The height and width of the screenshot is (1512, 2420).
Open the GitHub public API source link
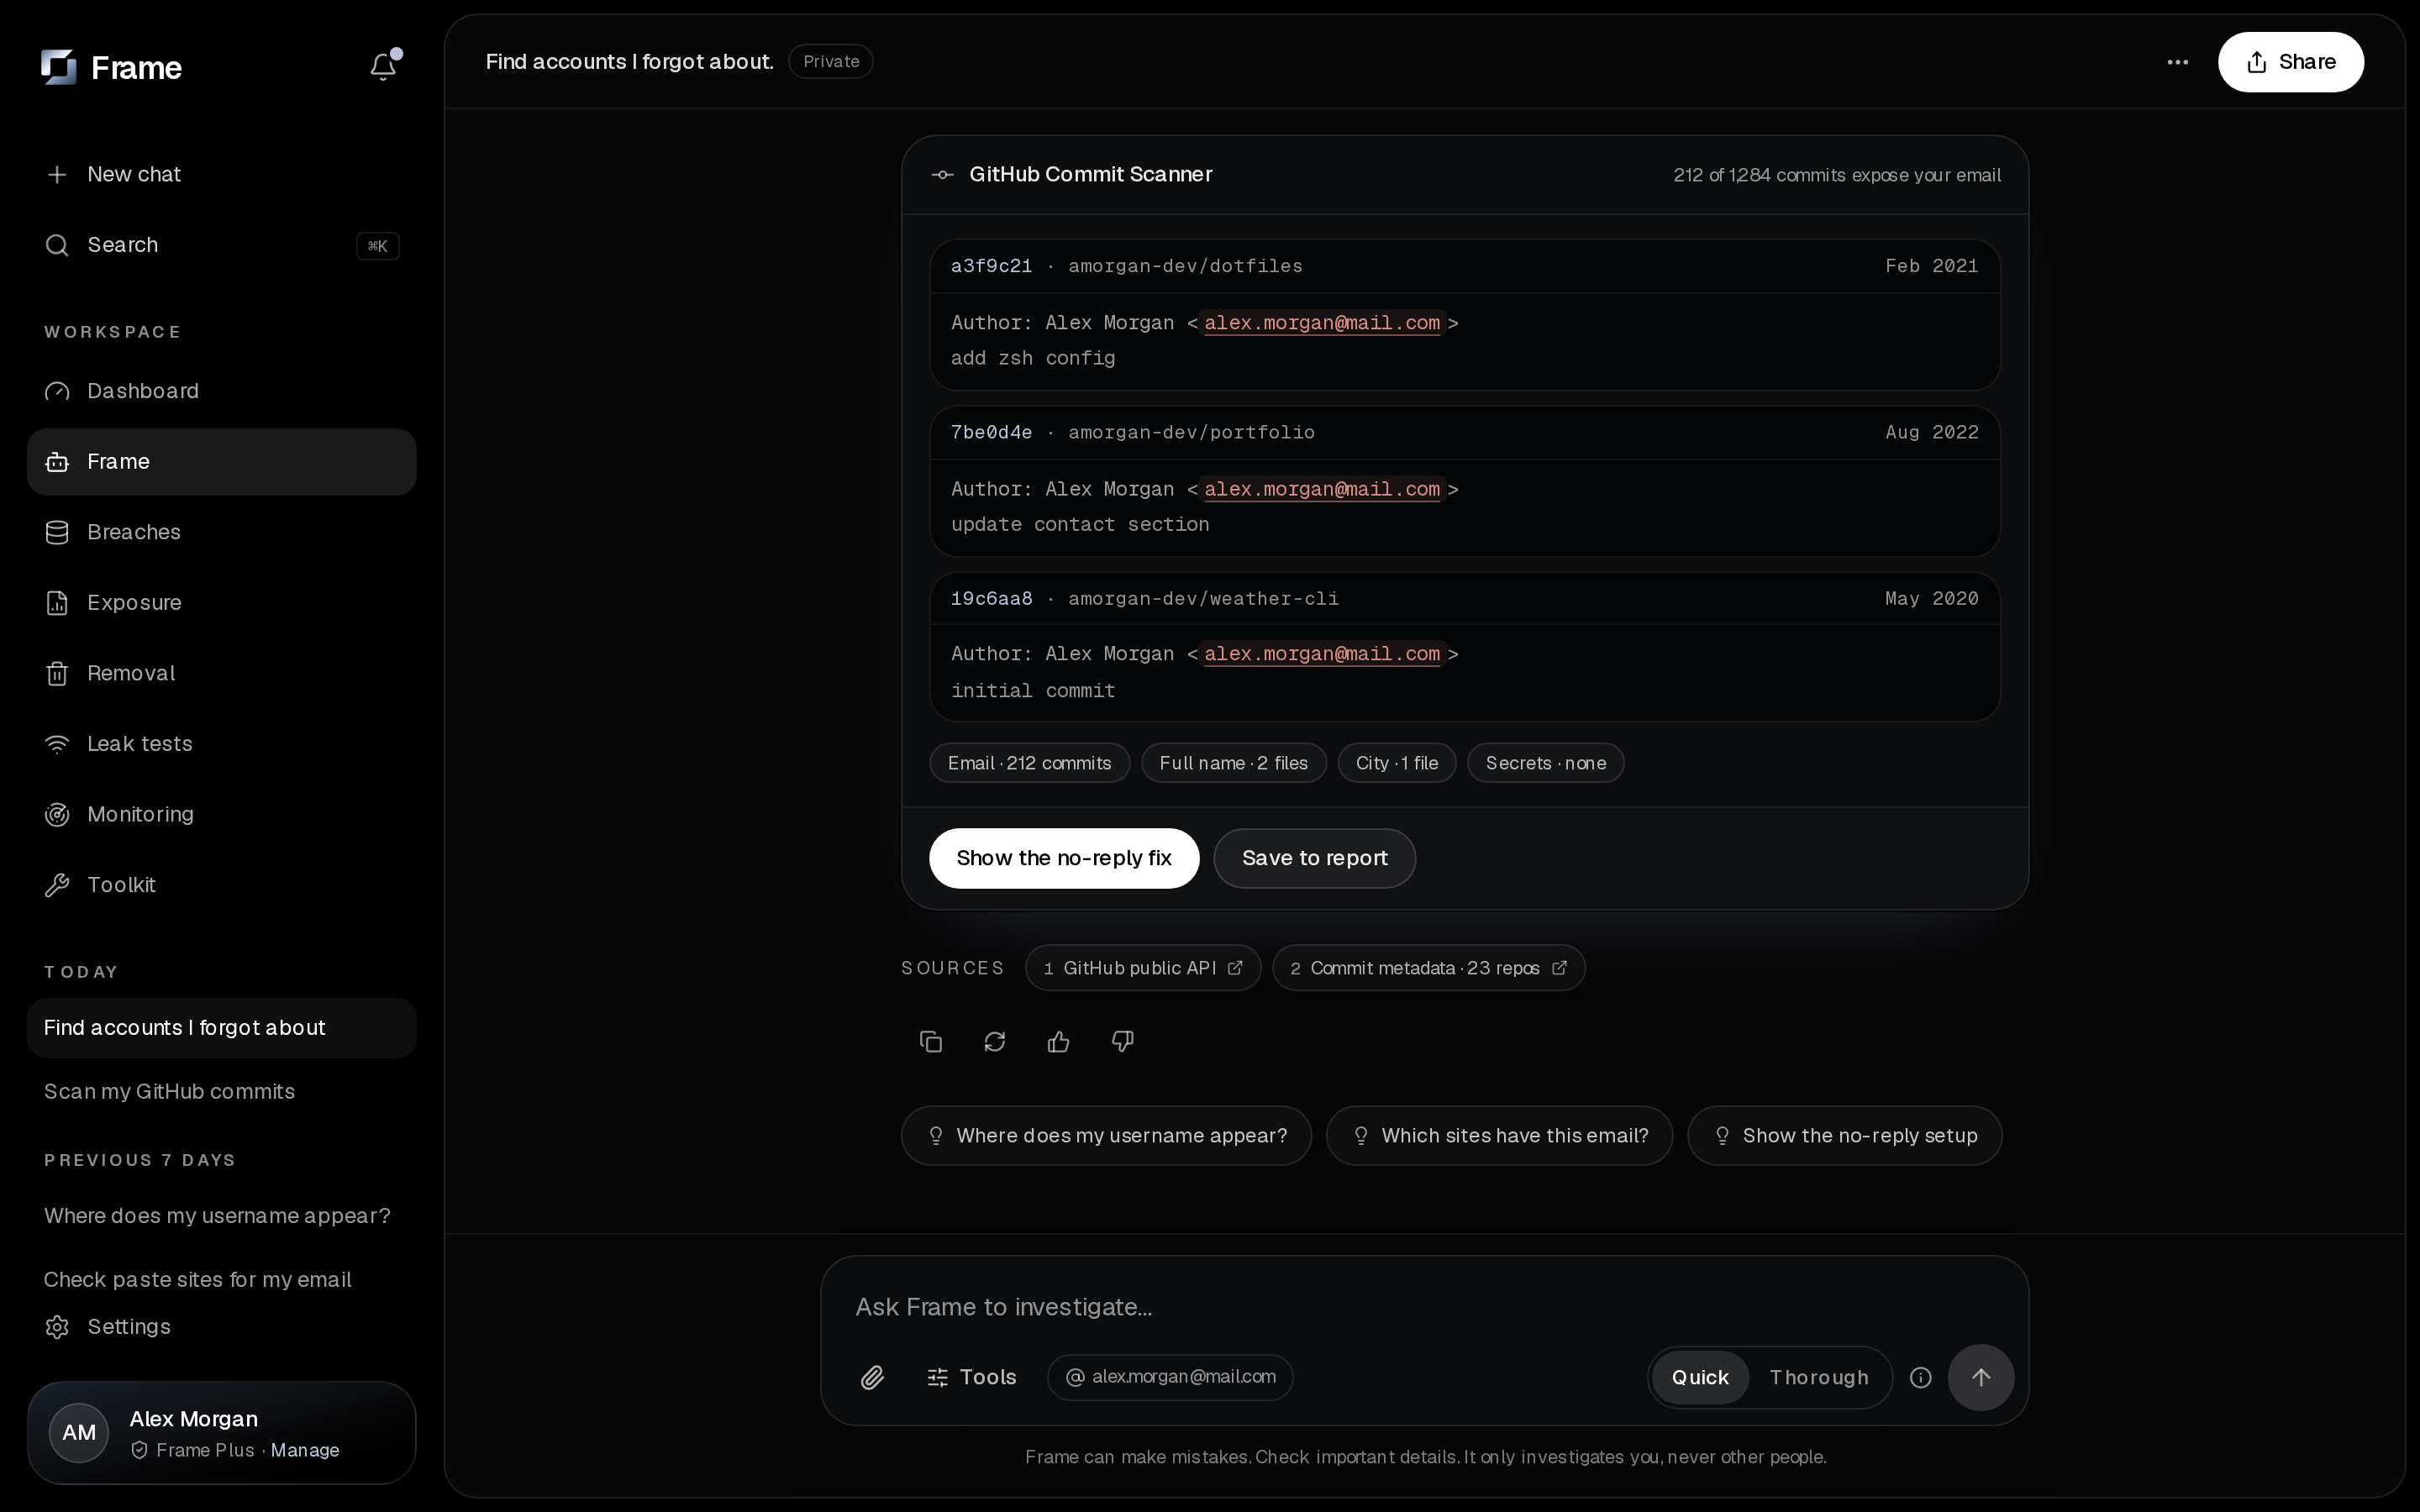(1143, 968)
